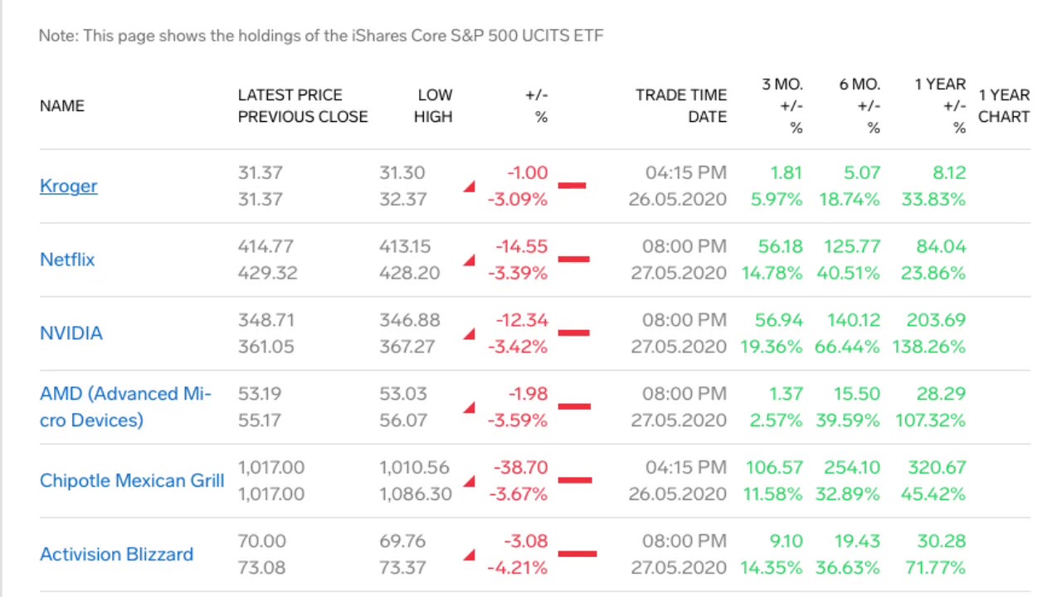Viewport: 1062px width, 597px height.
Task: Open the Activision Blizzard stock page
Action: click(x=116, y=554)
